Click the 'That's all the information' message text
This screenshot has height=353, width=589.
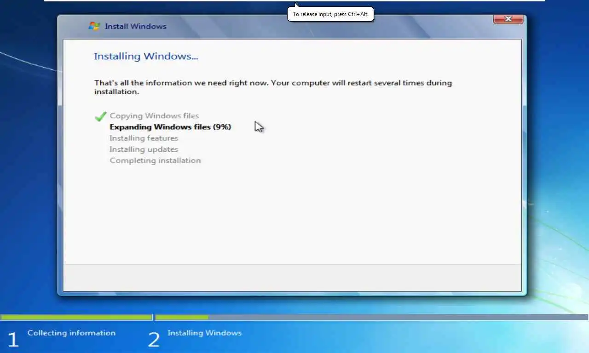click(x=273, y=87)
